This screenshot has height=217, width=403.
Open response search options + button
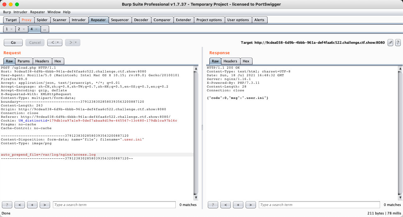coord(238,205)
